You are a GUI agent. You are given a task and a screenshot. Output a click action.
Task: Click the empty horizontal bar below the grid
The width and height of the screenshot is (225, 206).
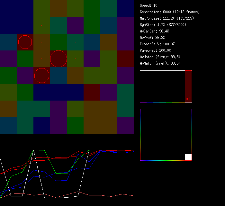tap(67, 139)
